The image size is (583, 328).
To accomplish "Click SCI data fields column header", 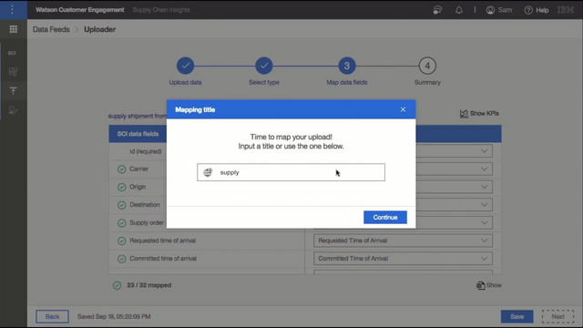I will (138, 134).
